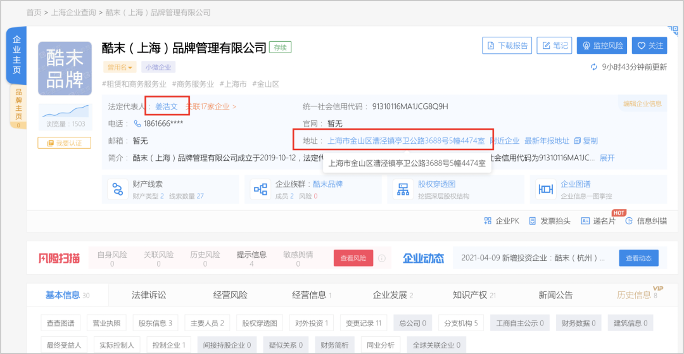Open the 关联17家企业 link
Viewport: 684px width, 354px height.
point(211,106)
